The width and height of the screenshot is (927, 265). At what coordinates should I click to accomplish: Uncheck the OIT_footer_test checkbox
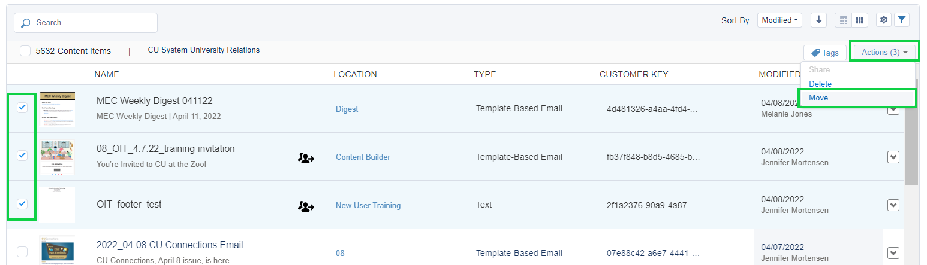22,204
